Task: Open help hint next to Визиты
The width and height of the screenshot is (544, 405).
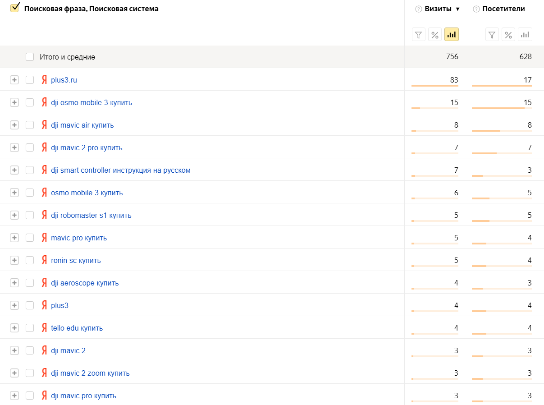Action: (x=419, y=9)
